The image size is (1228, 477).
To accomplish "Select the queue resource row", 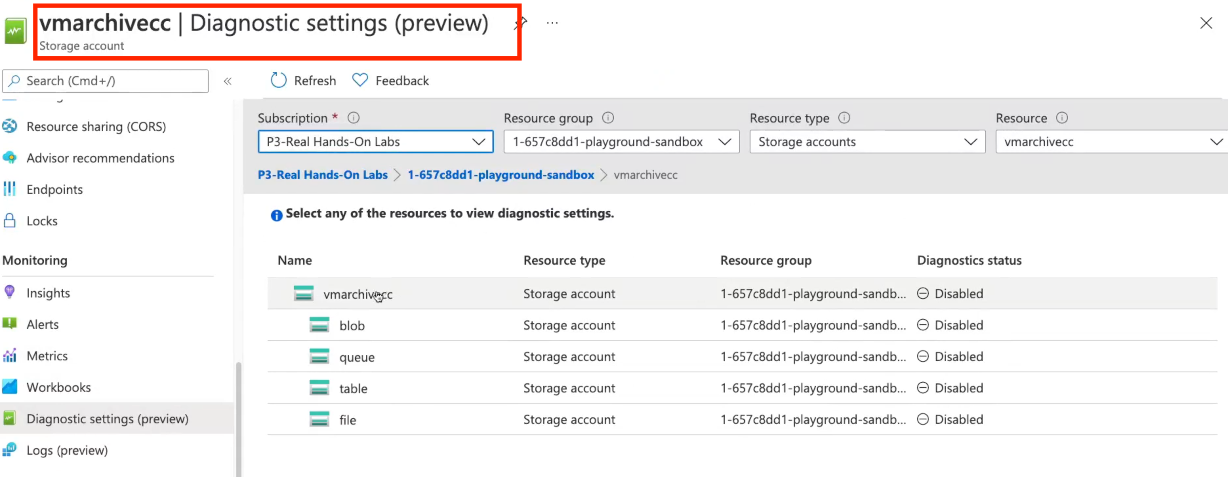I will tap(742, 356).
